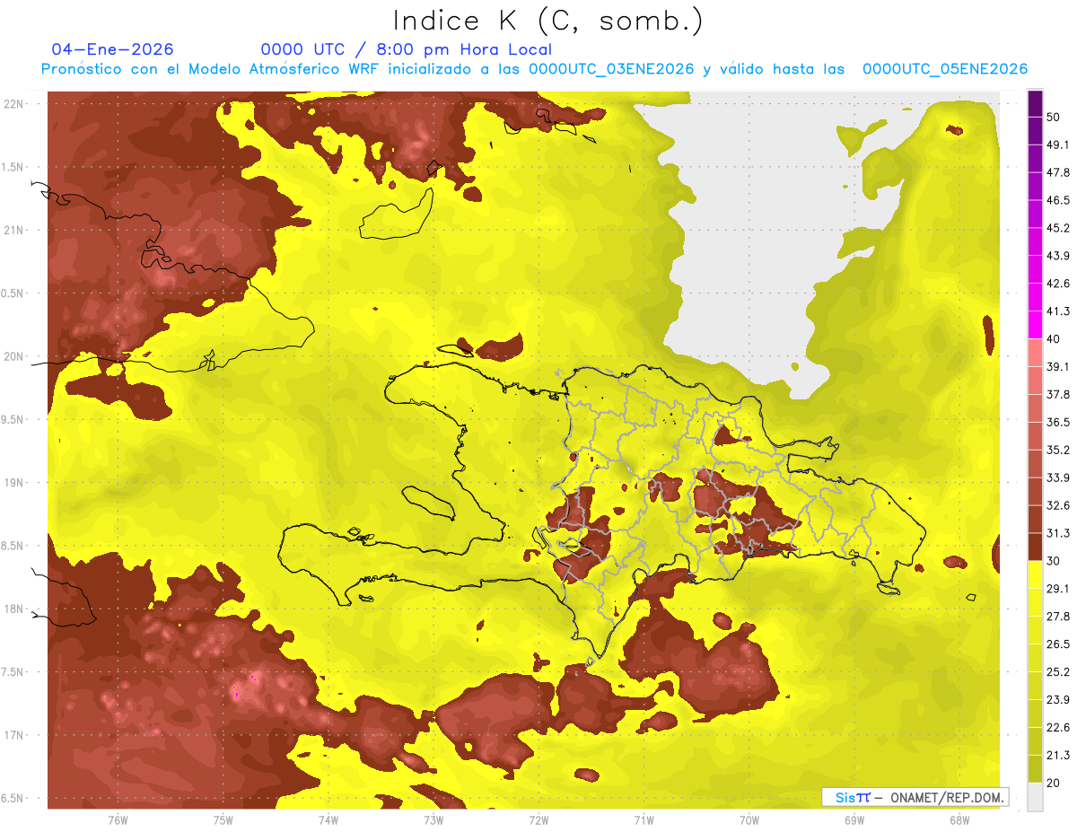Click the '25.2' colorbar label

pyautogui.click(x=1058, y=671)
